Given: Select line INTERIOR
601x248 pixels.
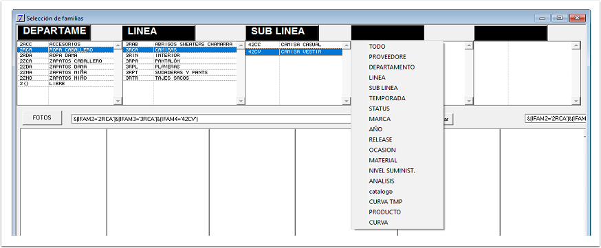Looking at the screenshot, I should point(179,56).
